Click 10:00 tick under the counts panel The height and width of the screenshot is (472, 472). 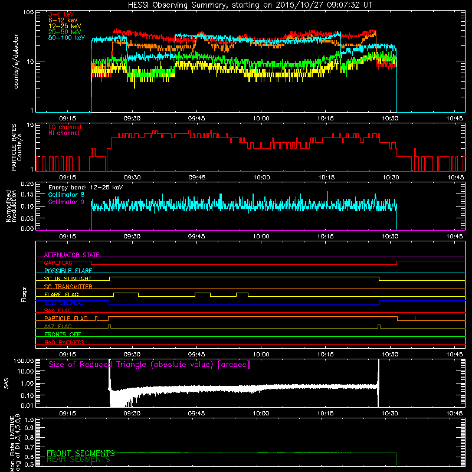[x=261, y=119]
